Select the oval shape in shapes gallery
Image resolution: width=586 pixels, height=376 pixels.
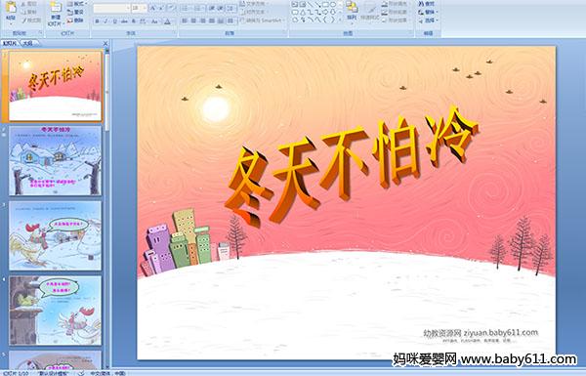point(333,5)
